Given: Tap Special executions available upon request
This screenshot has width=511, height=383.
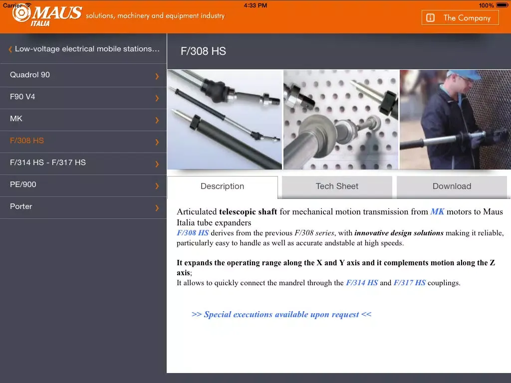Looking at the screenshot, I should pos(281,315).
